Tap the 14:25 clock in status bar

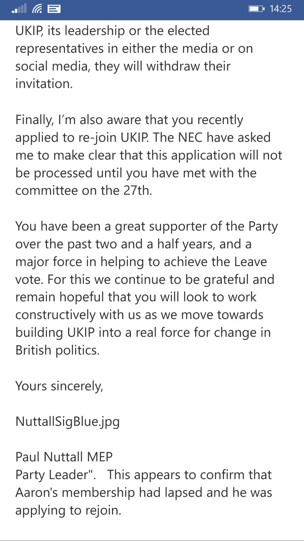(280, 9)
